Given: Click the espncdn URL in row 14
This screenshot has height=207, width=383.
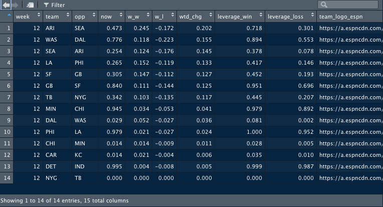Looking at the screenshot, I should 351,178.
